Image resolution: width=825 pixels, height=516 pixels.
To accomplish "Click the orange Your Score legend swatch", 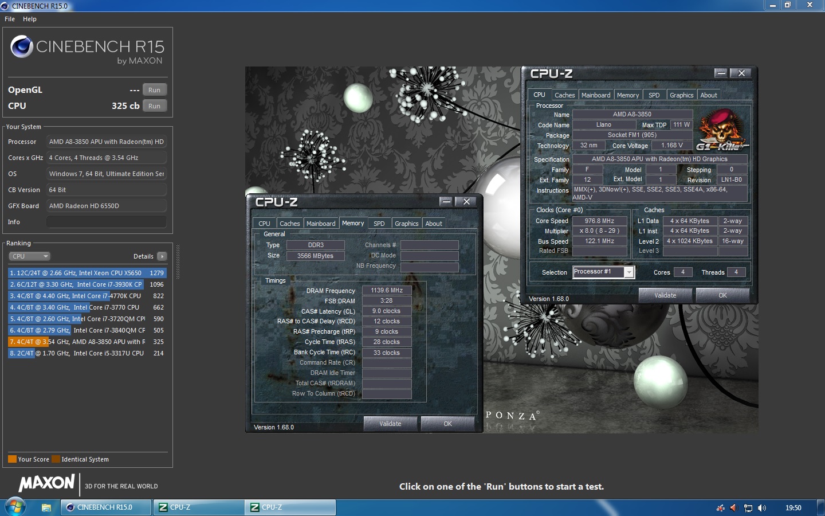I will pos(12,459).
